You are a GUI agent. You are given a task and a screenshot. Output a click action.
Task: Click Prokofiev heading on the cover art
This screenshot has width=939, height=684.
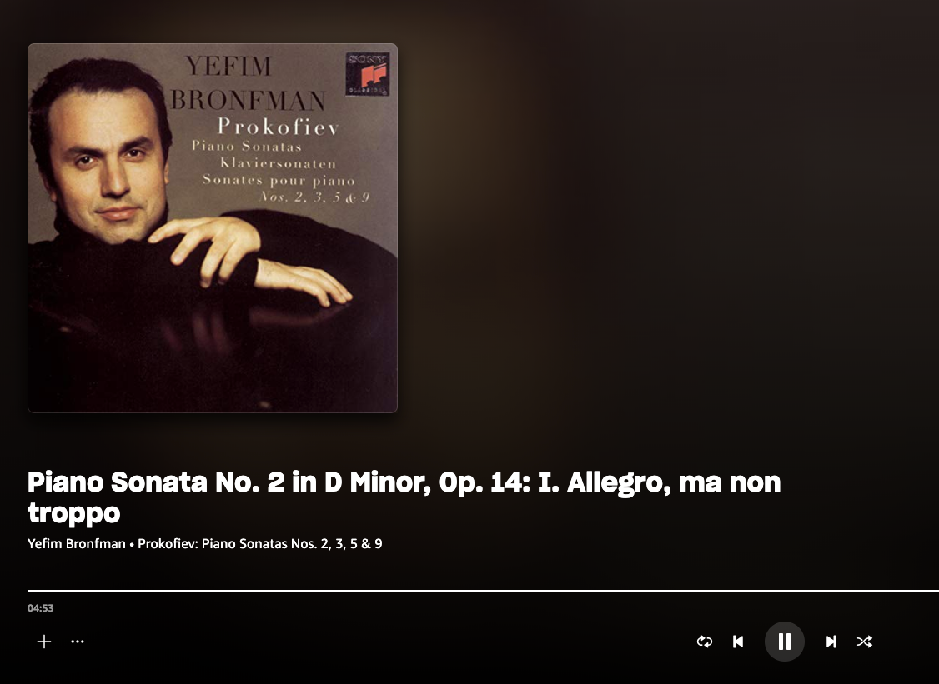(279, 127)
